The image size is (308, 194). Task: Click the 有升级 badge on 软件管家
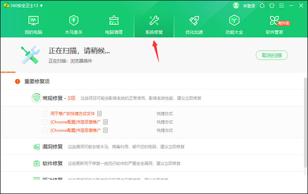click(x=284, y=23)
